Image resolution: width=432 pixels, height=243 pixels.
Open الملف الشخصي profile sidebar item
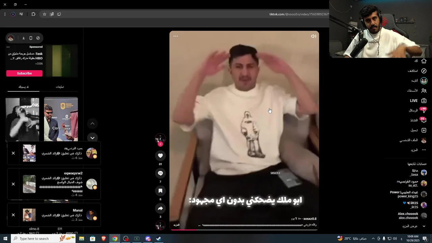click(x=413, y=140)
